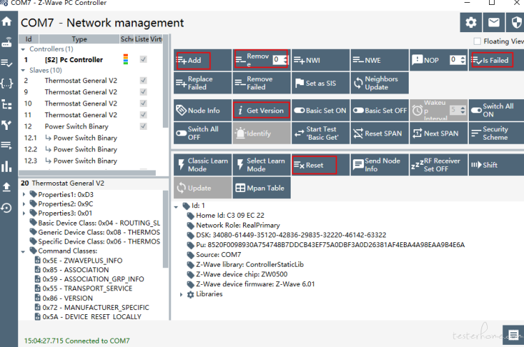Click Set as SIS flag button
Image resolution: width=524 pixels, height=347 pixels.
tap(321, 83)
